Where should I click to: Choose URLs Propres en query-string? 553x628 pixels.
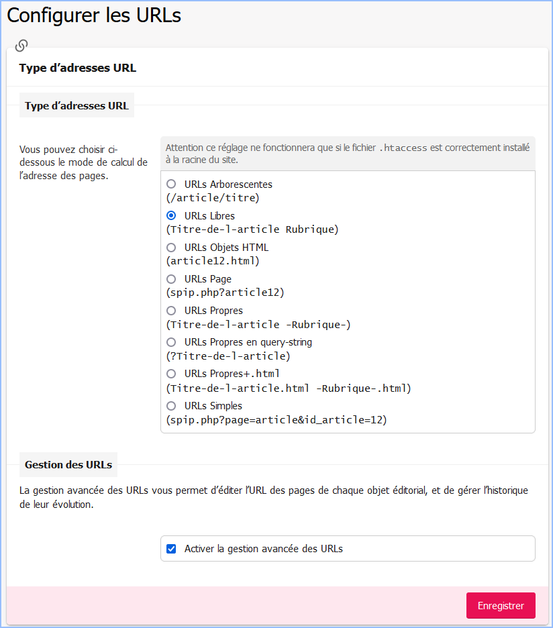point(171,342)
